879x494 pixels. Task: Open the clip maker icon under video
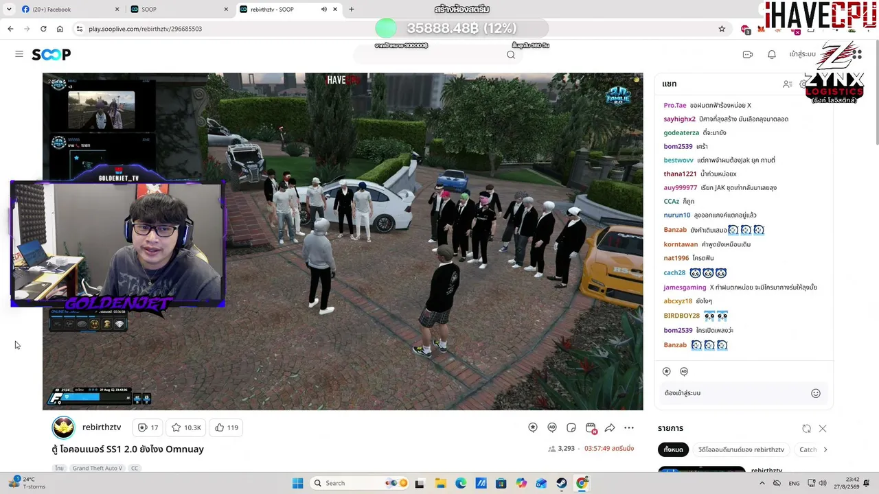591,427
